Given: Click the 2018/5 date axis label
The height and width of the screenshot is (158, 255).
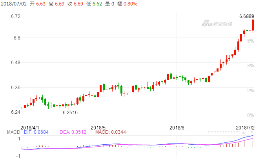Looking at the screenshot, I should point(98,127).
